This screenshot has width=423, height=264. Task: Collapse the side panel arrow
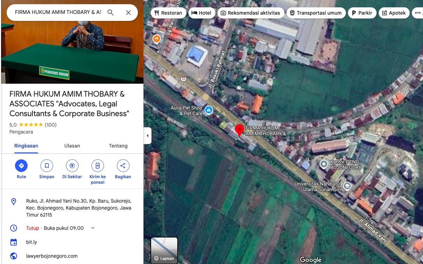pyautogui.click(x=148, y=136)
